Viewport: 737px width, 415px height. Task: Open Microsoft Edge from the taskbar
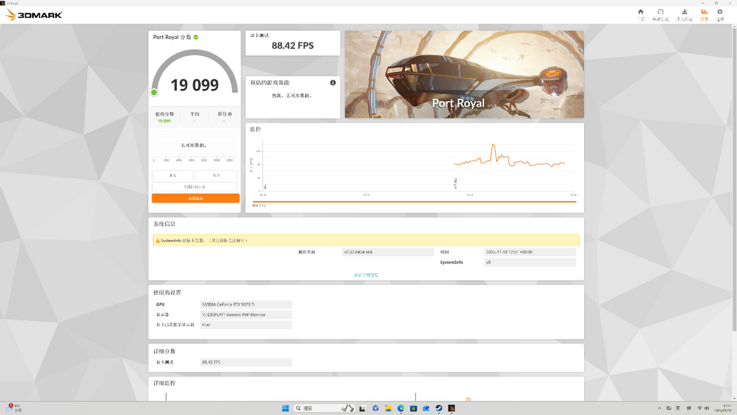(x=401, y=408)
